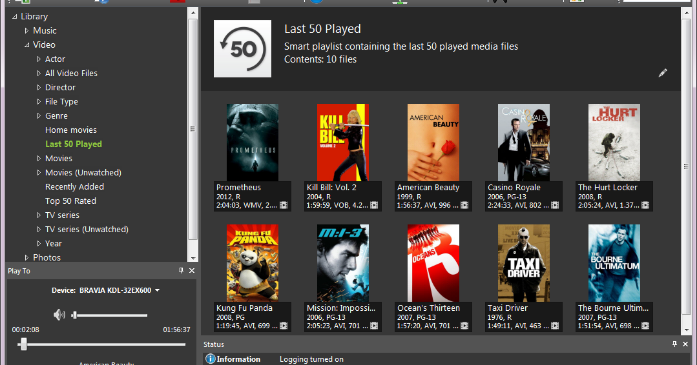The image size is (697, 365).
Task: Click the "2006, PG-13" line under Casino Royale
Action: point(506,197)
